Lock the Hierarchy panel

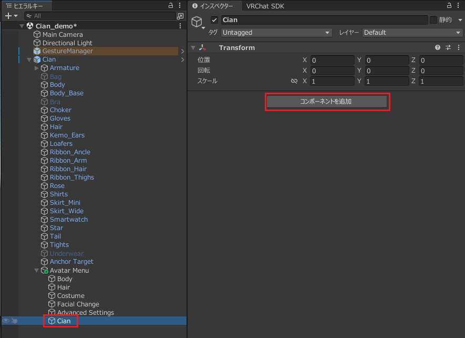[x=171, y=5]
